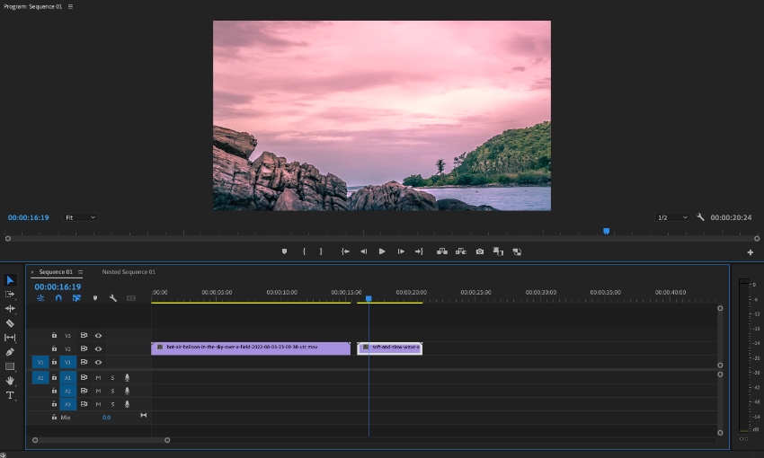Toggle V1 source patching button
Viewport: 764px width, 458px height.
pos(40,362)
